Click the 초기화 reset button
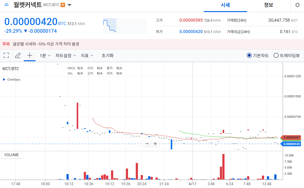Screen dimensions: 304x188 click(x=107, y=55)
